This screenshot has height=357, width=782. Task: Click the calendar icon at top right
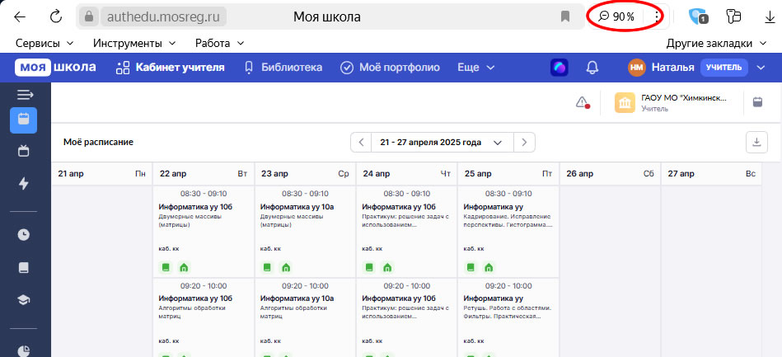(x=757, y=102)
